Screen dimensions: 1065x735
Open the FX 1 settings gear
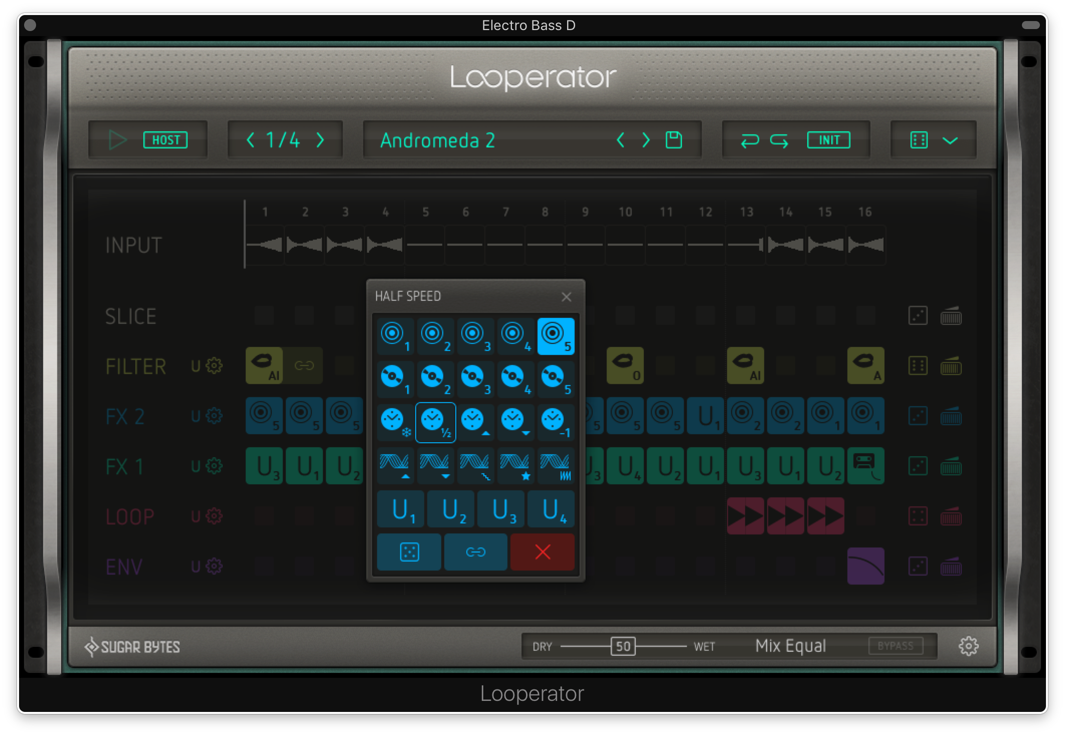tap(213, 466)
